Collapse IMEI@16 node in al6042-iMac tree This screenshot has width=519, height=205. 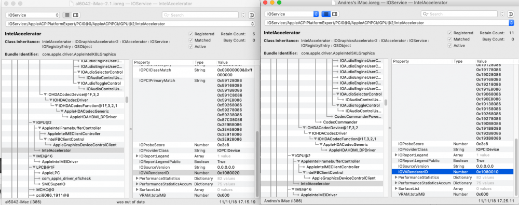tap(34, 156)
